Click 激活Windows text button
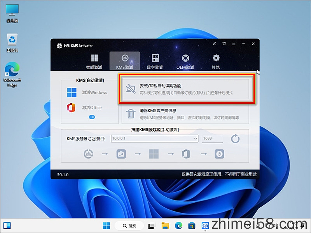 tap(94, 92)
